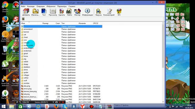Click the vertical scrollbar thumb
The height and width of the screenshot is (109, 195).
click(x=163, y=46)
